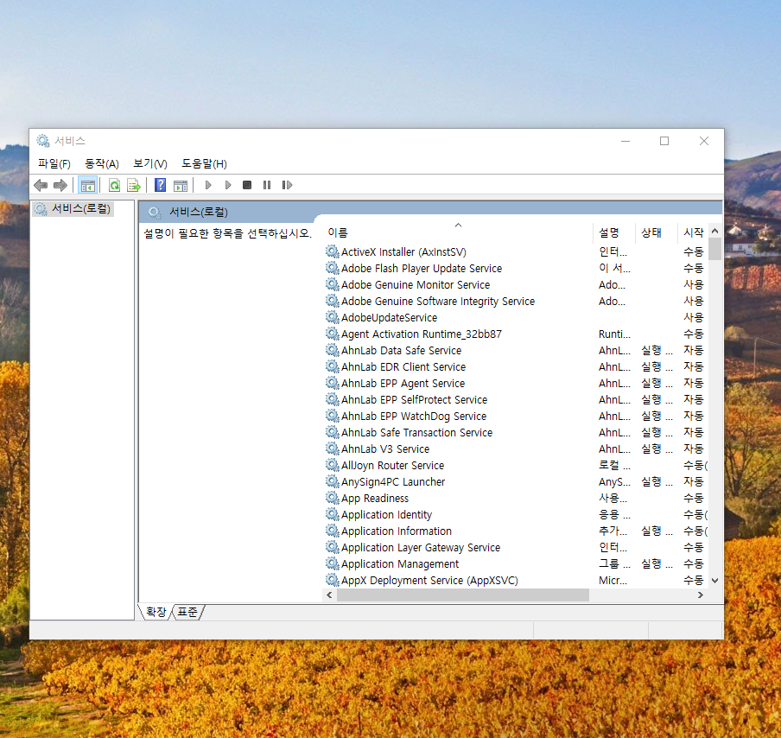Click gear icon next to Adobe Flash Player Update Service
The image size is (781, 738).
pos(333,268)
